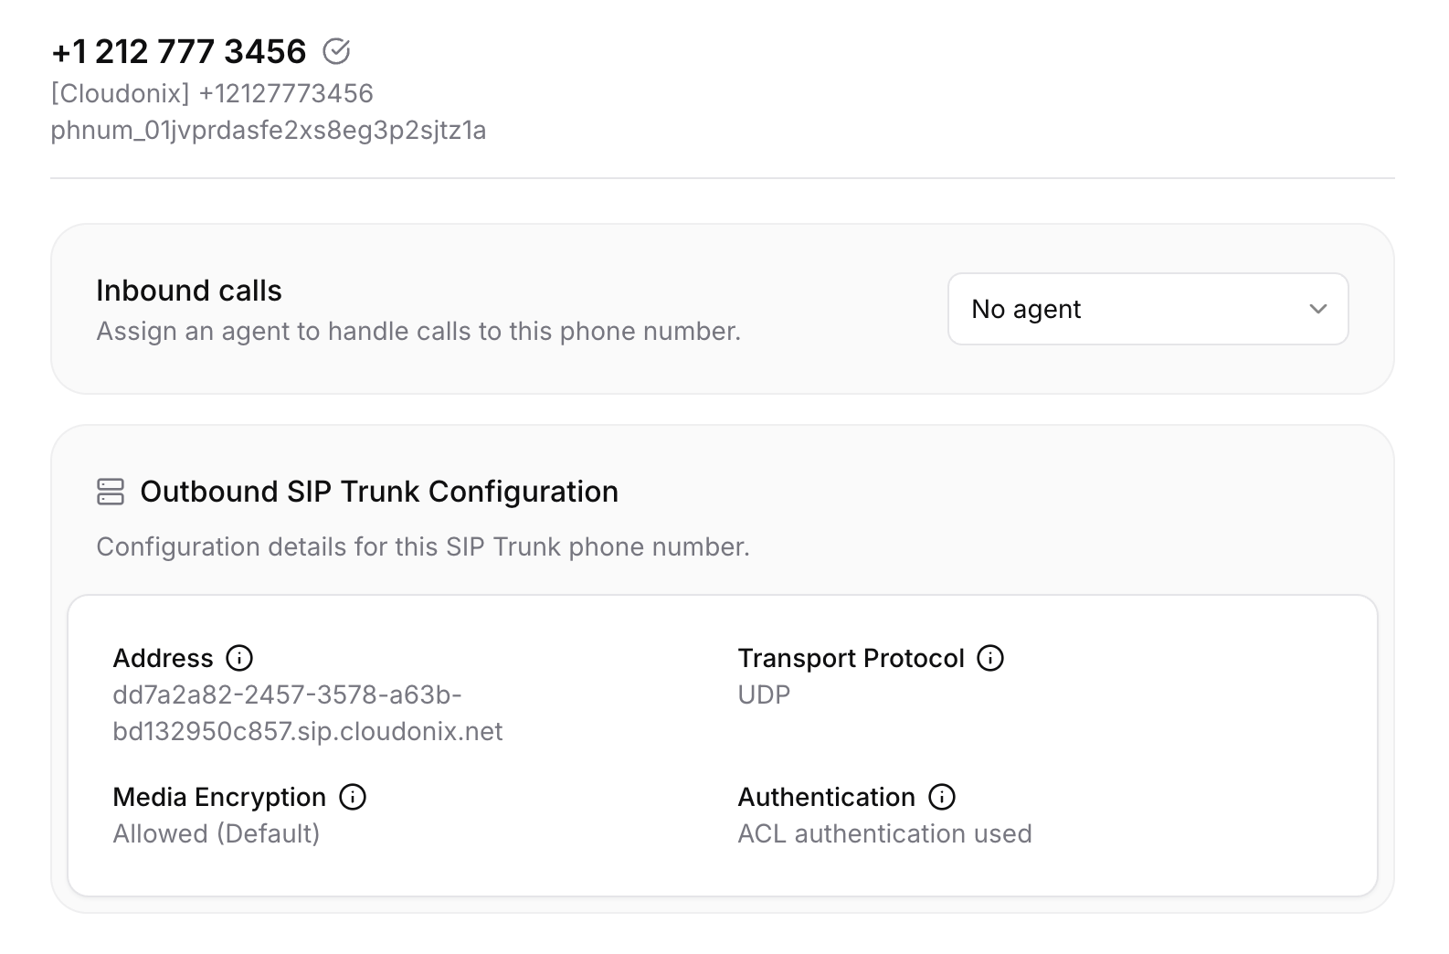The image size is (1449, 954).
Task: Click the verified checkmark icon beside the phone number
Action: point(336,51)
